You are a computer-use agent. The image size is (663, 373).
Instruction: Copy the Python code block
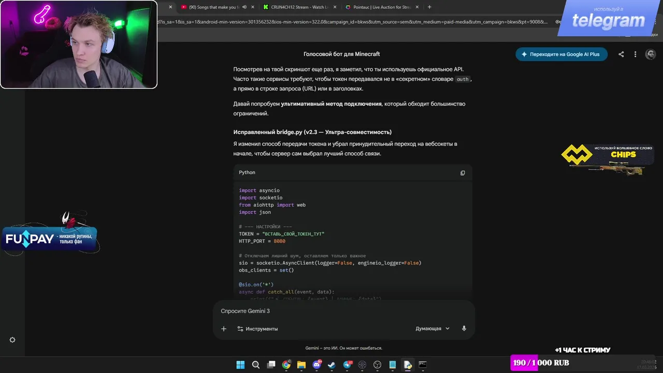463,173
